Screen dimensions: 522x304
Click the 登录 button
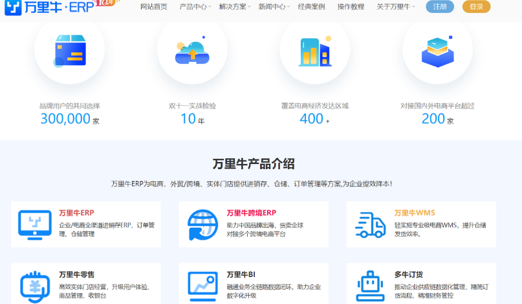pyautogui.click(x=476, y=6)
